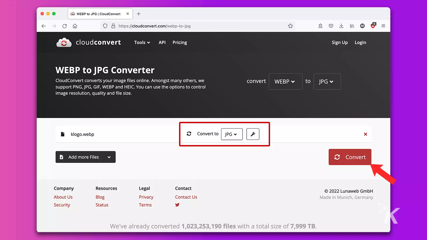The width and height of the screenshot is (427, 240).
Task: Go back with the browser back arrow
Action: pyautogui.click(x=44, y=26)
